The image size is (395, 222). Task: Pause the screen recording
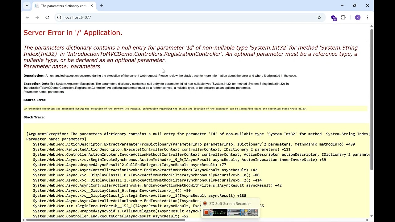(211, 214)
